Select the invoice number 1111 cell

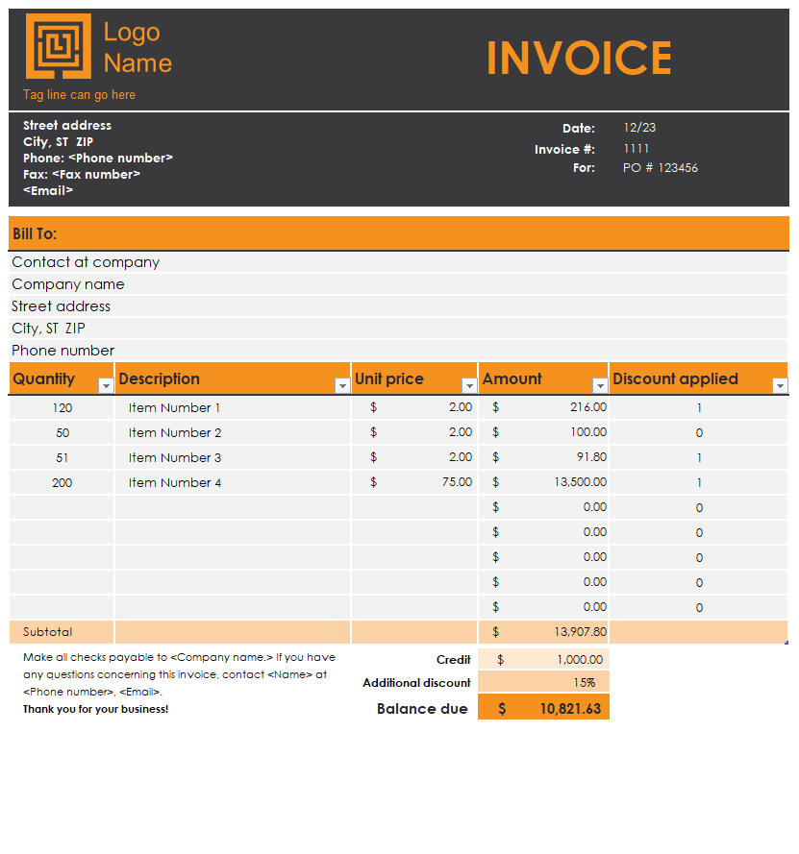point(636,149)
